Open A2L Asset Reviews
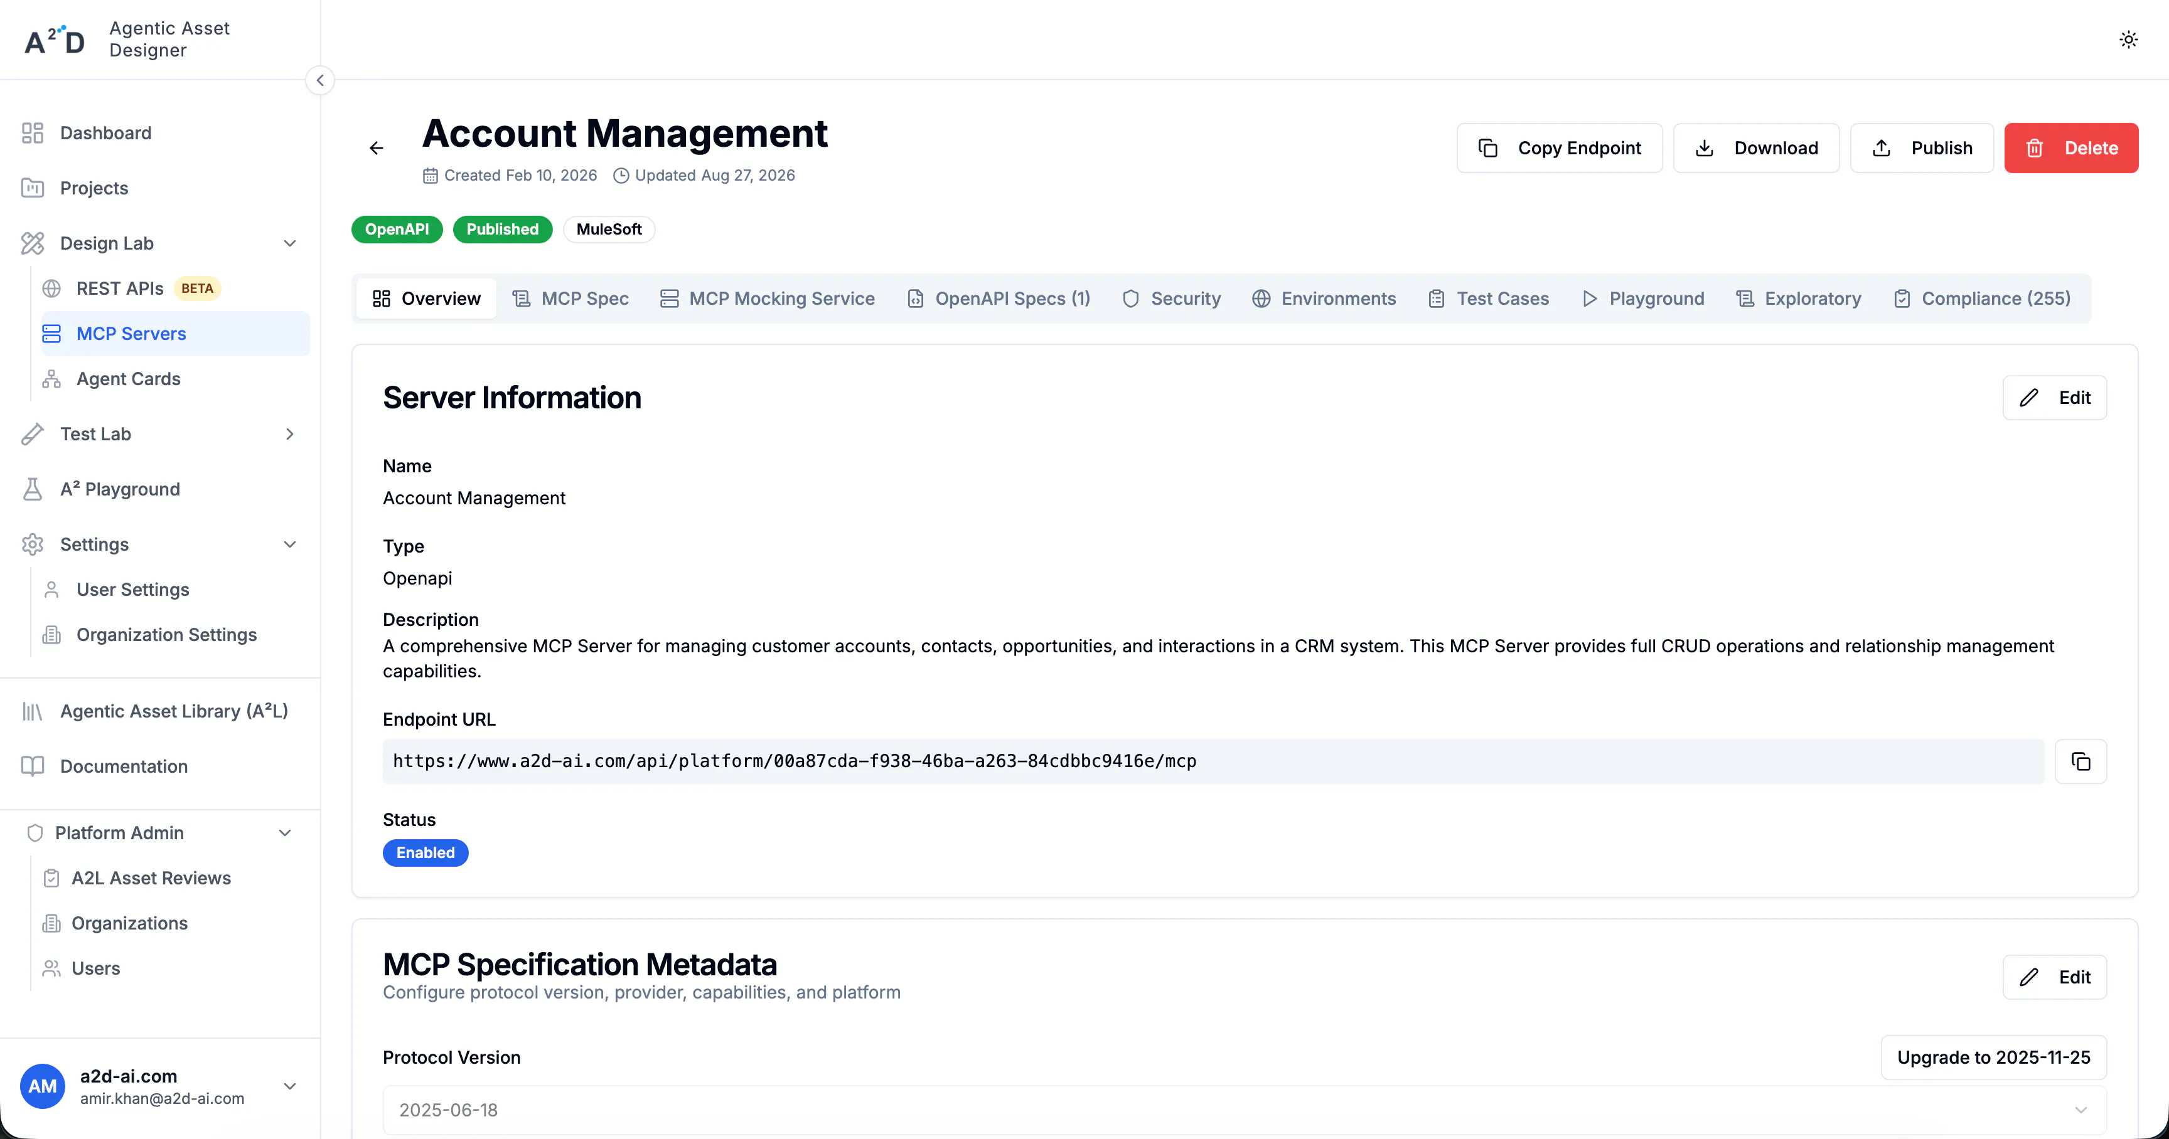This screenshot has height=1139, width=2169. click(x=175, y=878)
